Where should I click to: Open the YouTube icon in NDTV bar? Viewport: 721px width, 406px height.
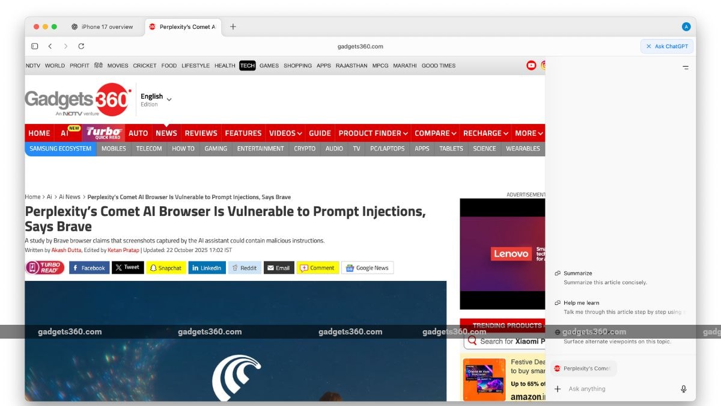click(531, 66)
